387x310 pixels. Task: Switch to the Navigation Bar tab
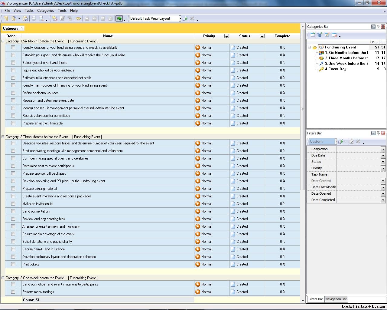point(336,299)
